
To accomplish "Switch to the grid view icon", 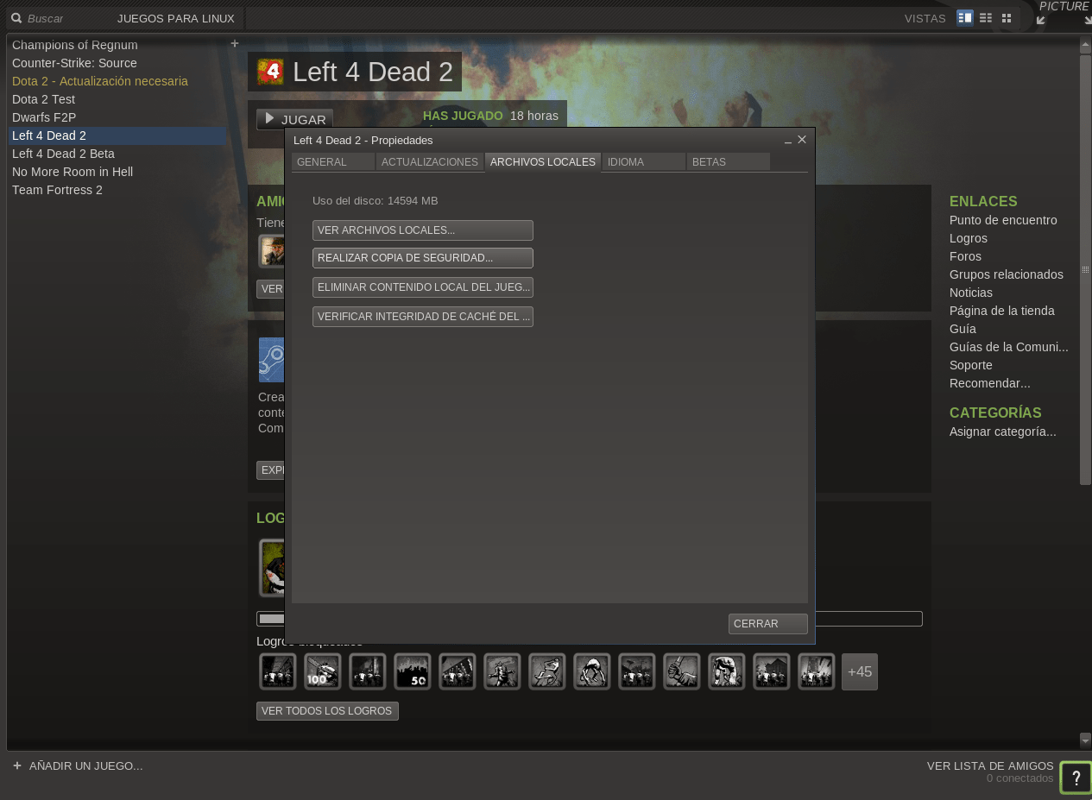I will coord(1006,18).
